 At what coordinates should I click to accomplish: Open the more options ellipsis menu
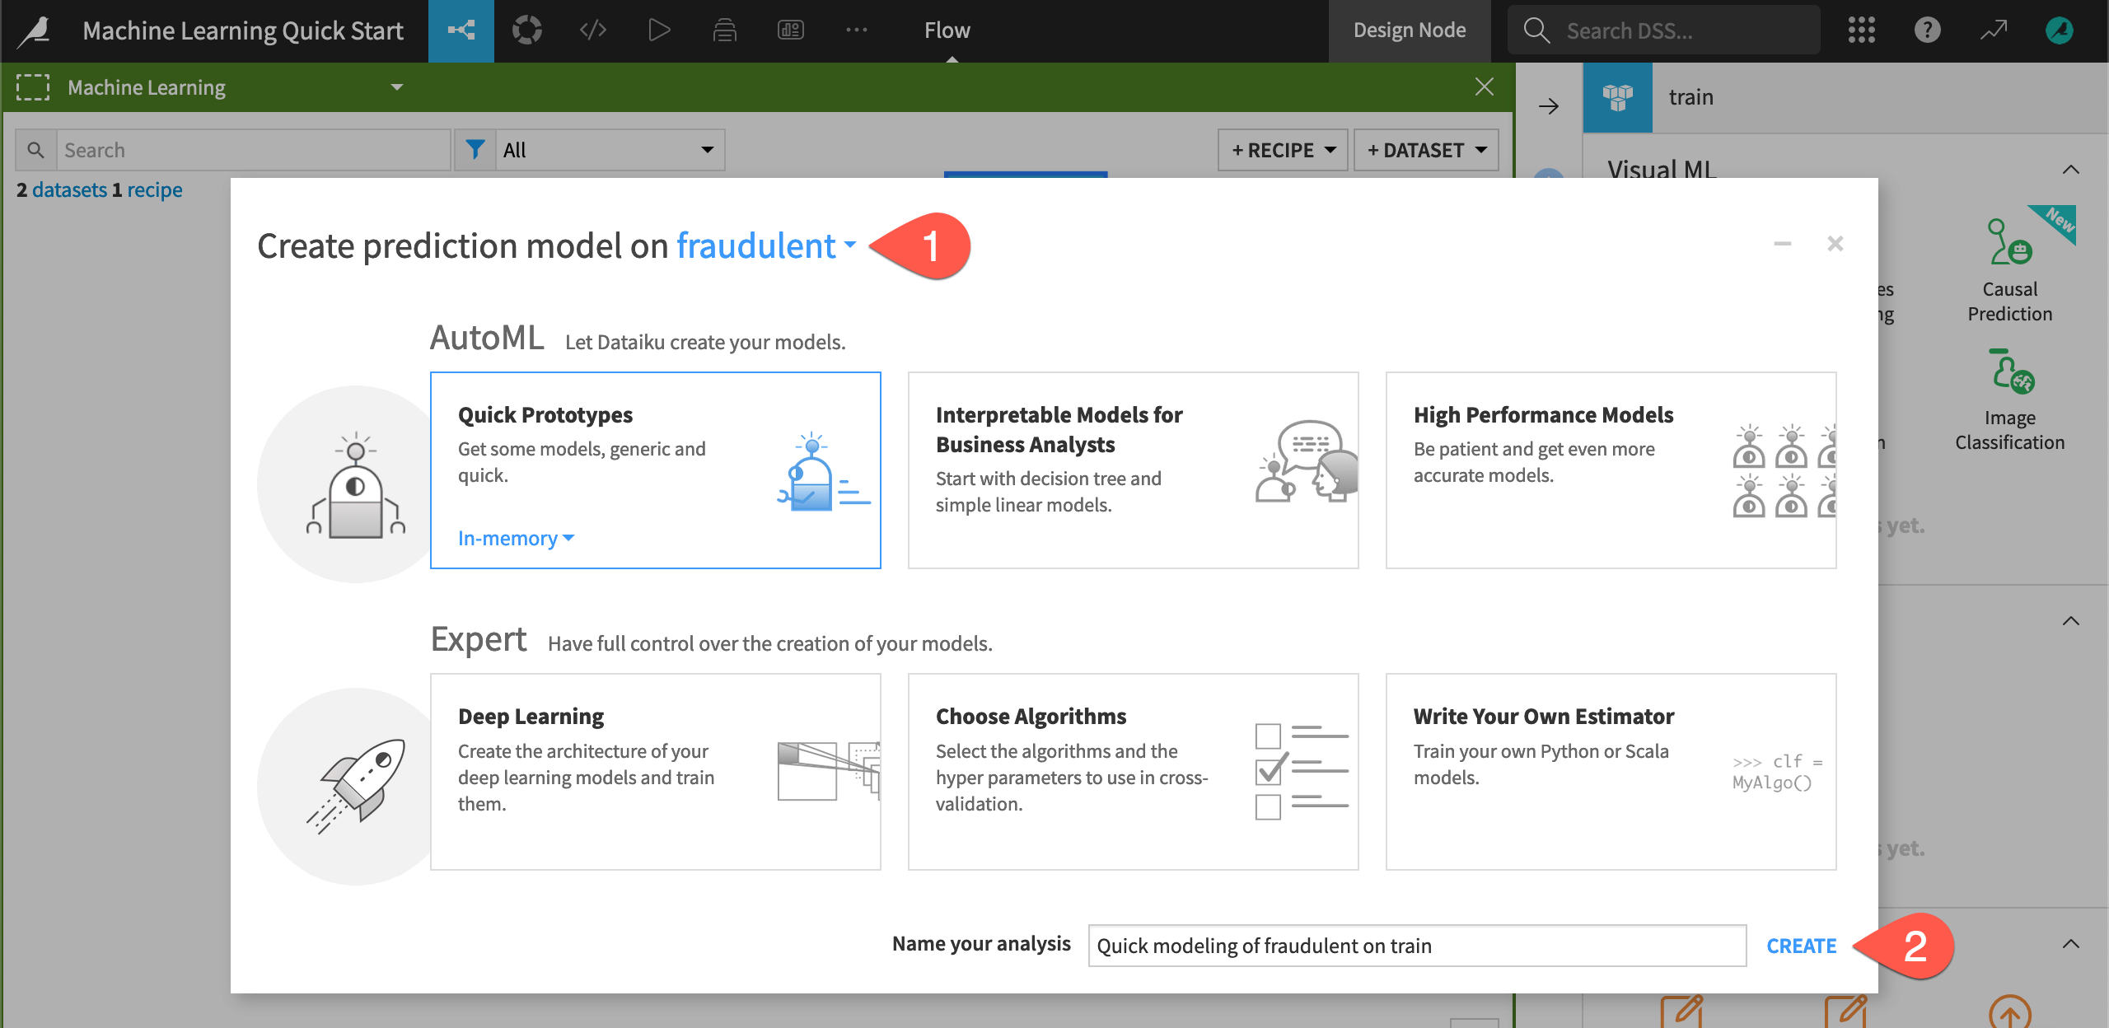857,31
